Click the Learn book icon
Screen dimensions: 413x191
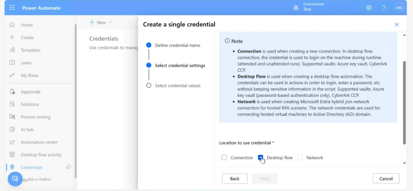pos(12,63)
